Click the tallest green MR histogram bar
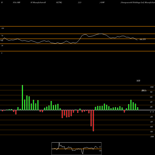 point(22,98)
